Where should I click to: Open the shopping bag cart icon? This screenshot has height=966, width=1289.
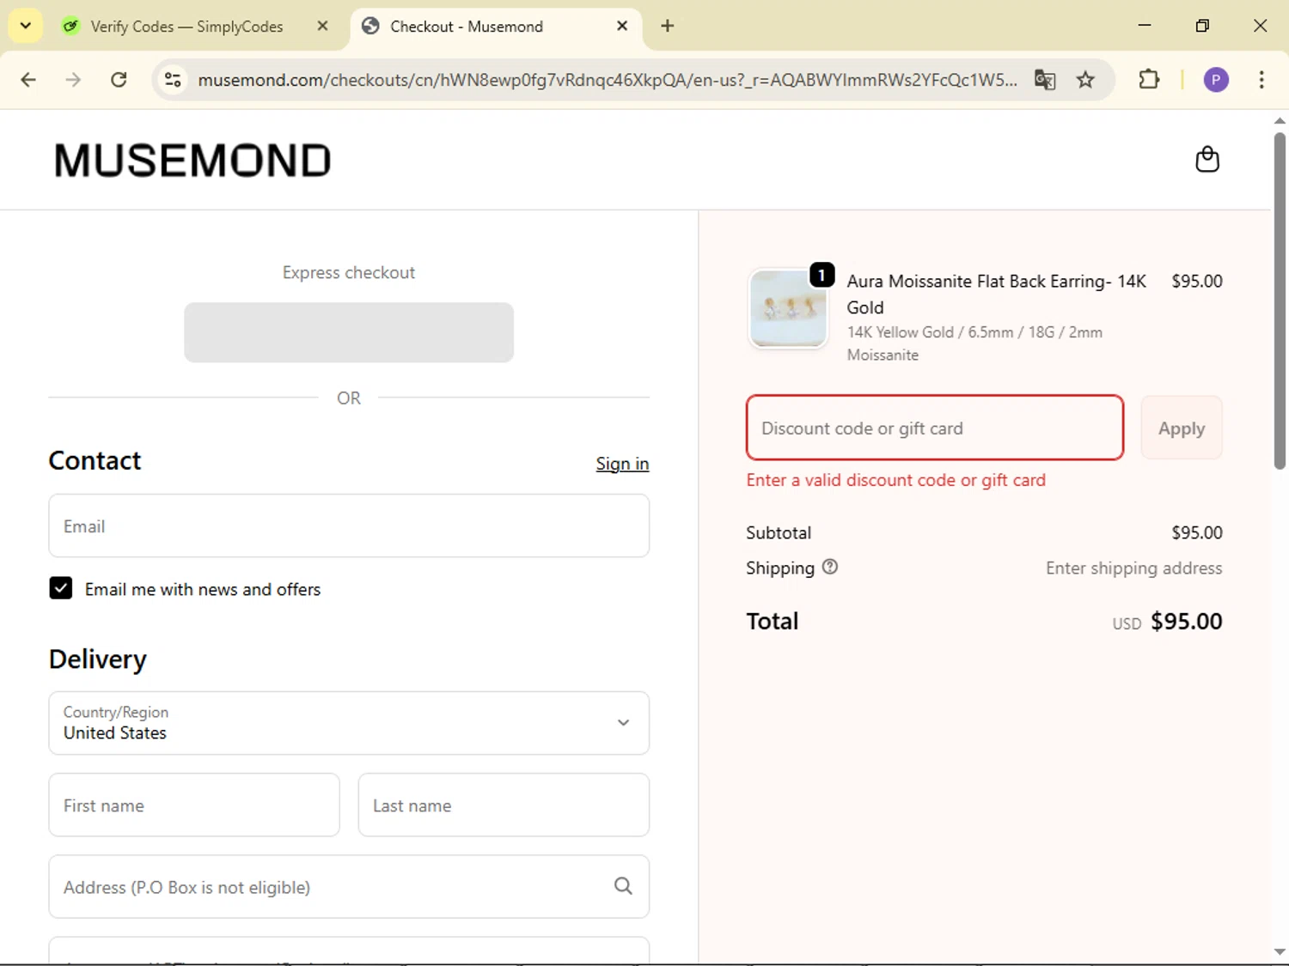pos(1207,160)
